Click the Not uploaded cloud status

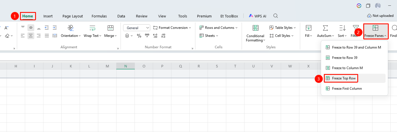tap(380, 16)
